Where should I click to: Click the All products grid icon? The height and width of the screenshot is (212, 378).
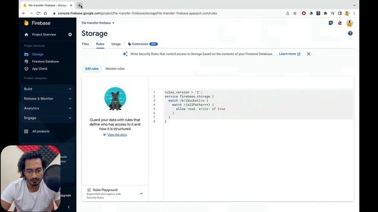click(26, 131)
